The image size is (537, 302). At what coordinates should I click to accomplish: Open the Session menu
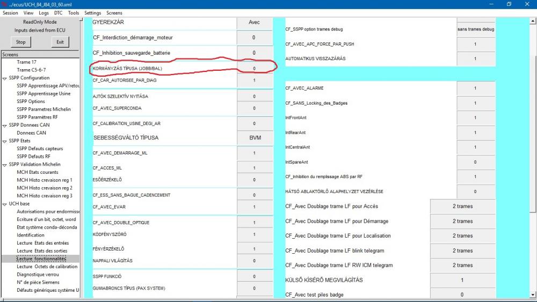[x=10, y=13]
